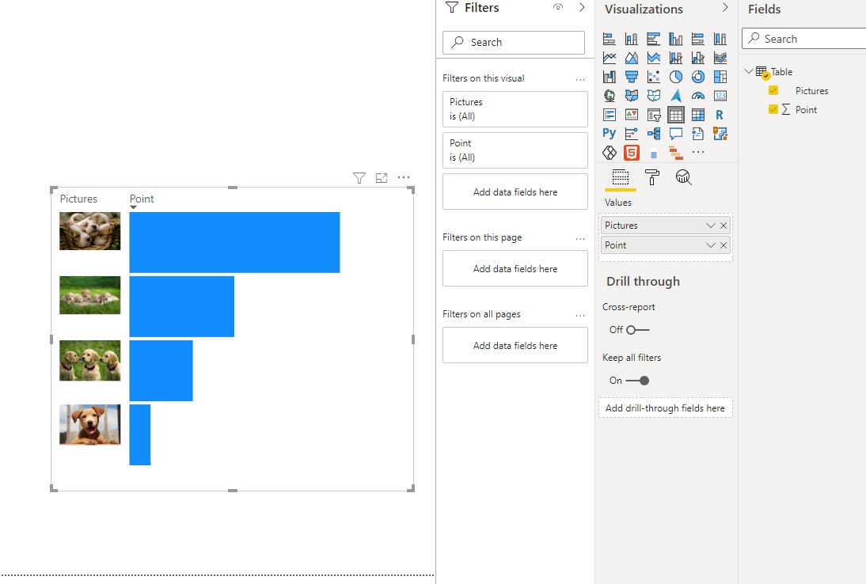Select the ribbon chart visual

pyautogui.click(x=720, y=58)
